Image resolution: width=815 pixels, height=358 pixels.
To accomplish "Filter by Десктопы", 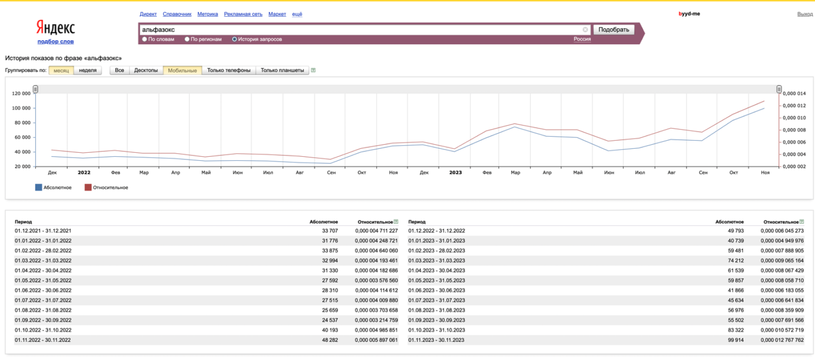I will pyautogui.click(x=146, y=71).
